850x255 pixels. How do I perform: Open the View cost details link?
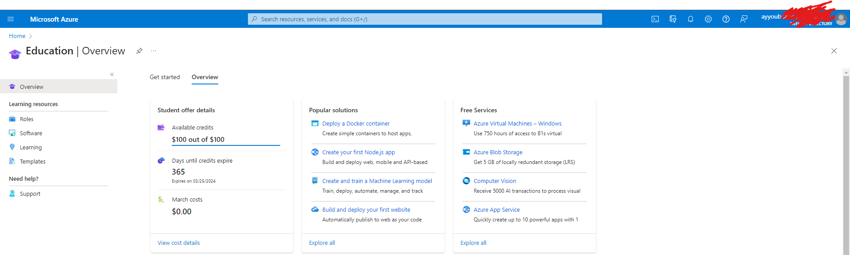(x=179, y=243)
